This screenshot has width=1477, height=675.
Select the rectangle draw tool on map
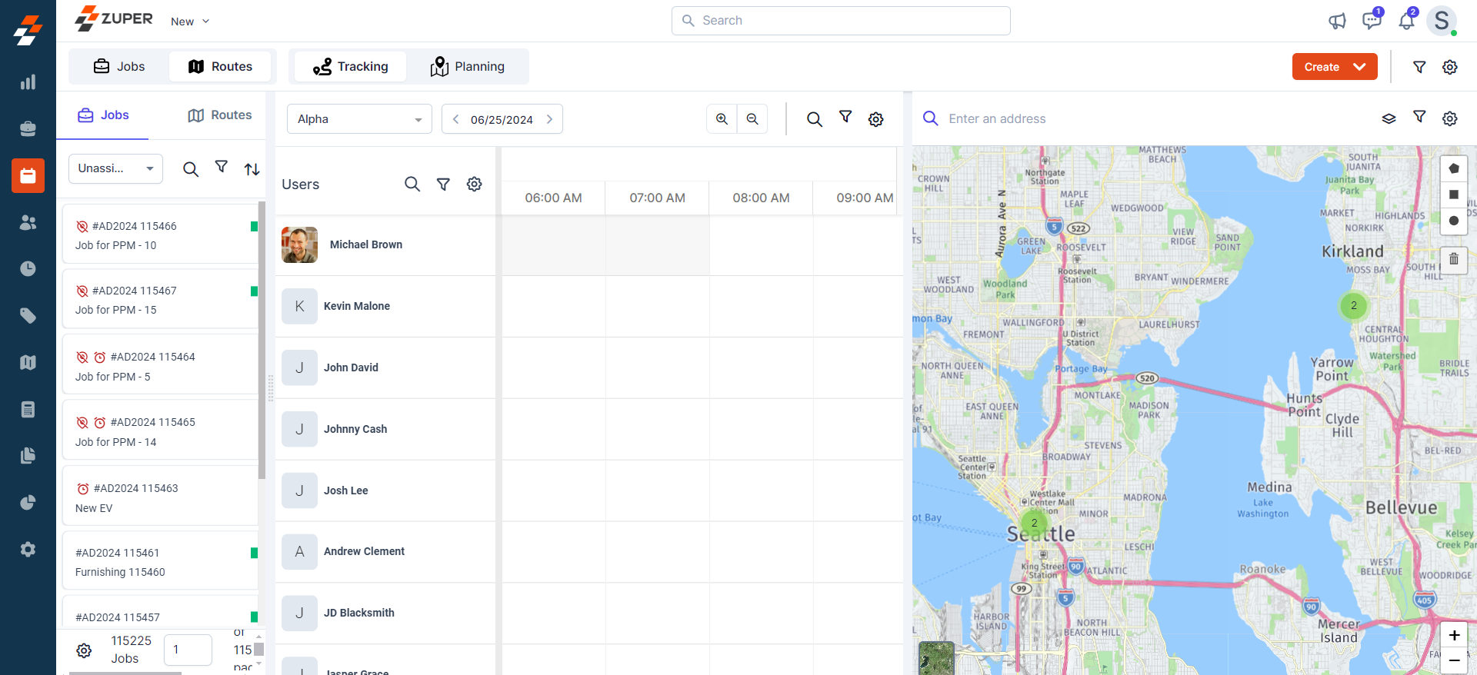(x=1453, y=195)
